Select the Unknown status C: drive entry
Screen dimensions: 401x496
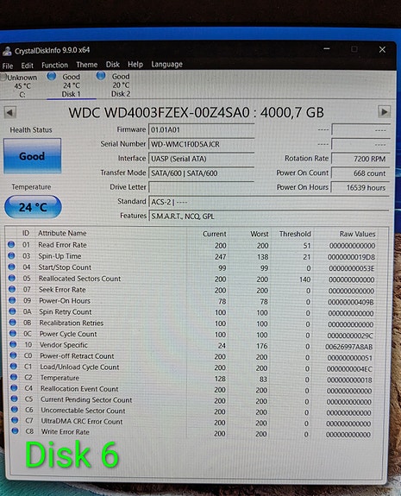pyautogui.click(x=20, y=85)
